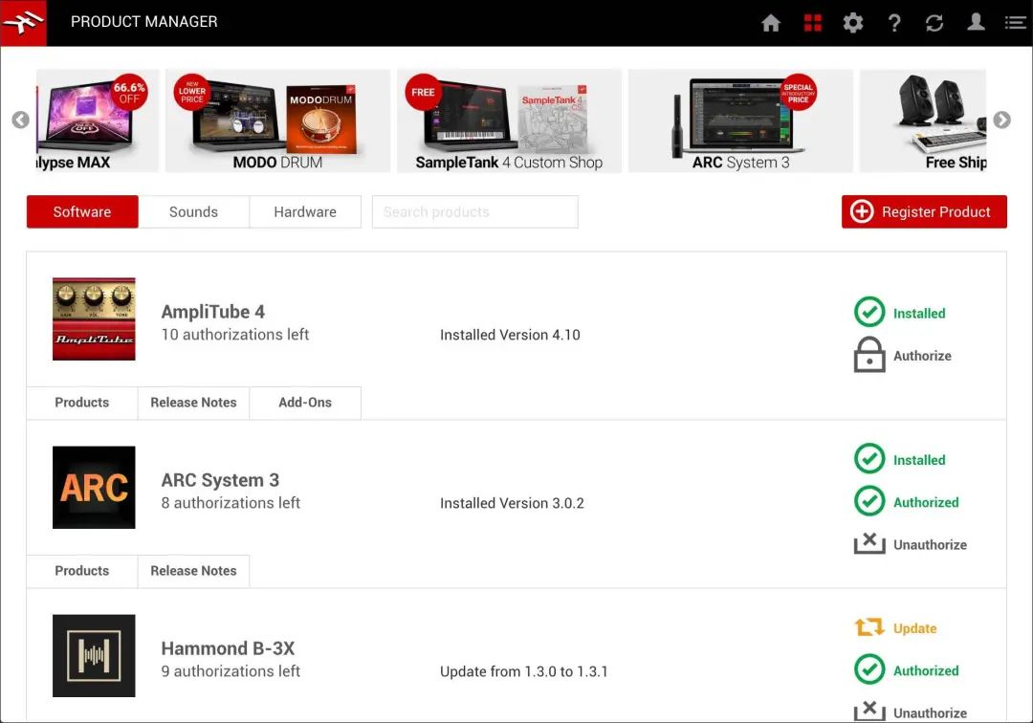Switch to the Sounds tab

click(x=193, y=212)
